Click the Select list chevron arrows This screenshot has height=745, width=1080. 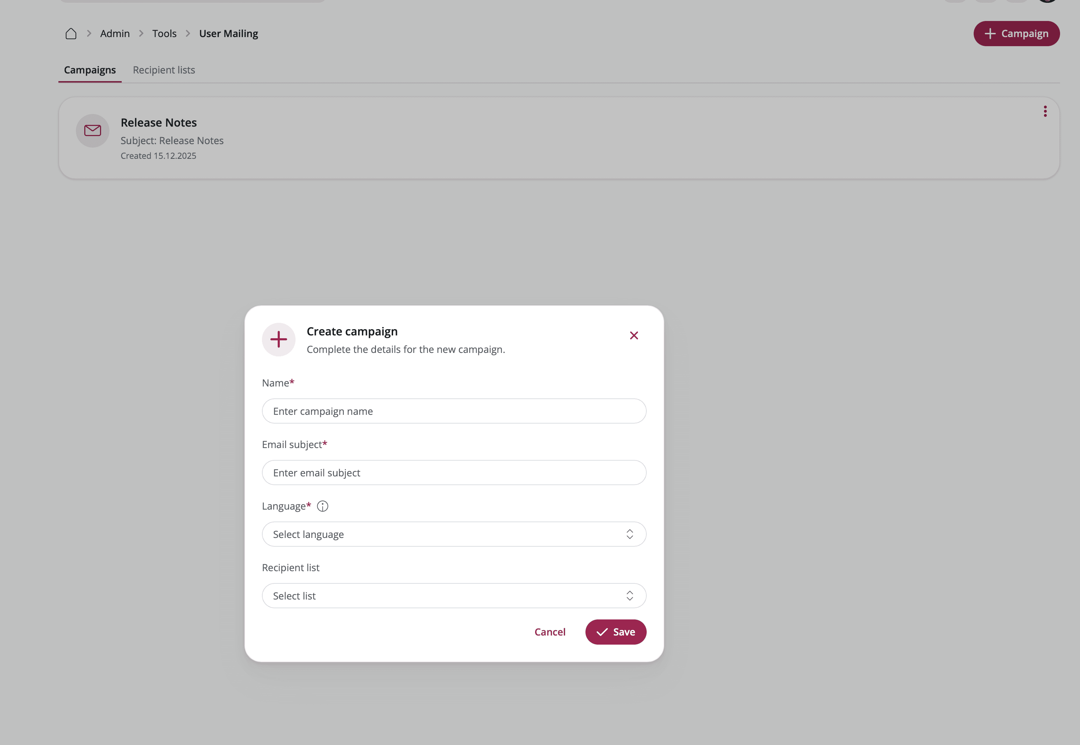pos(630,596)
